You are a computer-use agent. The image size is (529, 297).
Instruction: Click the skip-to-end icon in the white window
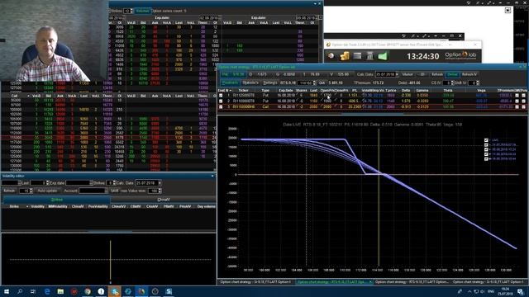click(508, 11)
